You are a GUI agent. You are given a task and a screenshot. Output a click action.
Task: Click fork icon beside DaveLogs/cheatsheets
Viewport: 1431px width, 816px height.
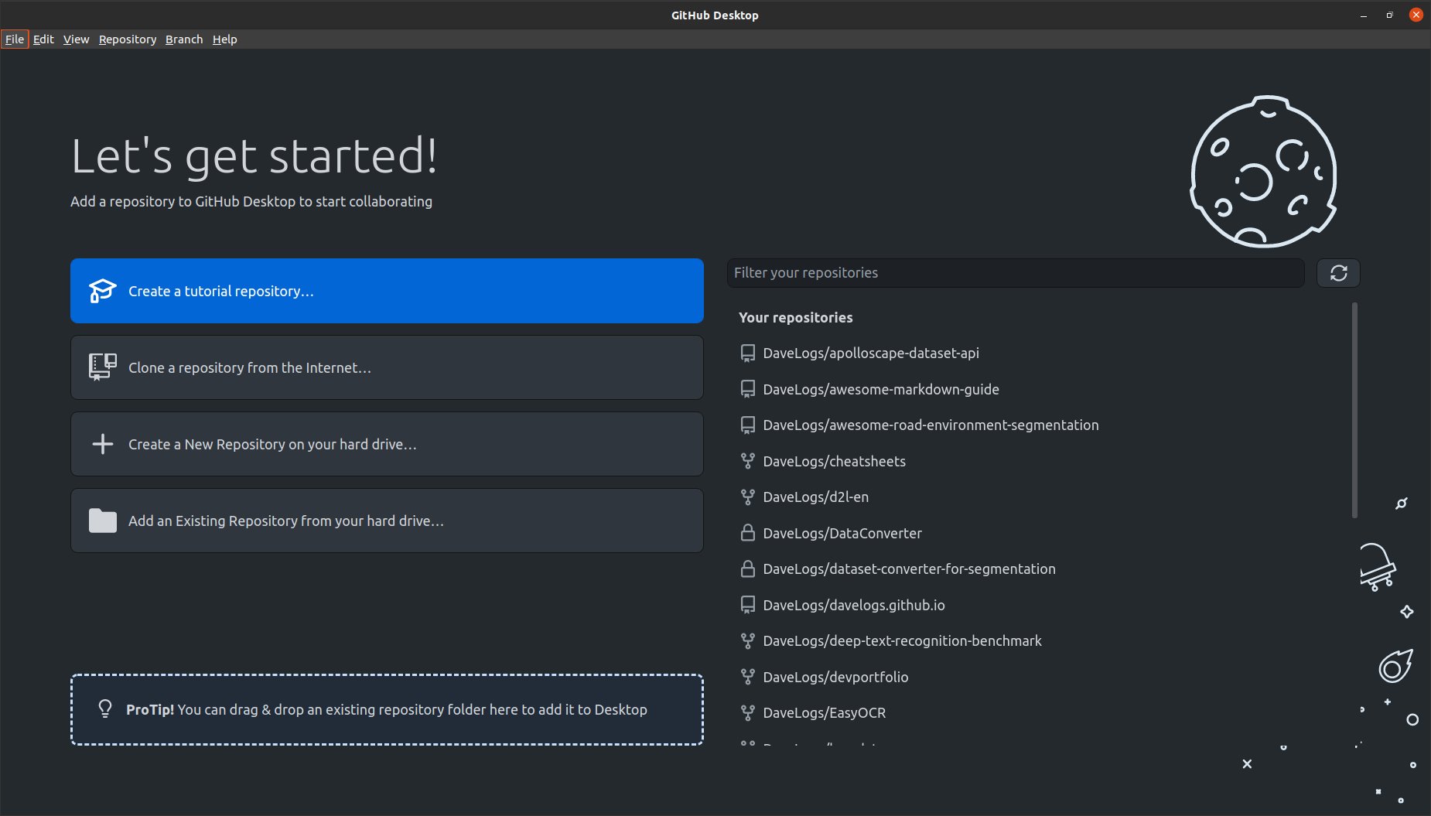[x=747, y=461]
